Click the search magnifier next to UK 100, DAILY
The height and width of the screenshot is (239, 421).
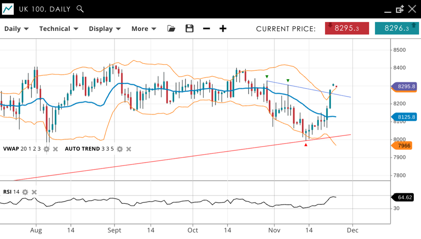80,9
